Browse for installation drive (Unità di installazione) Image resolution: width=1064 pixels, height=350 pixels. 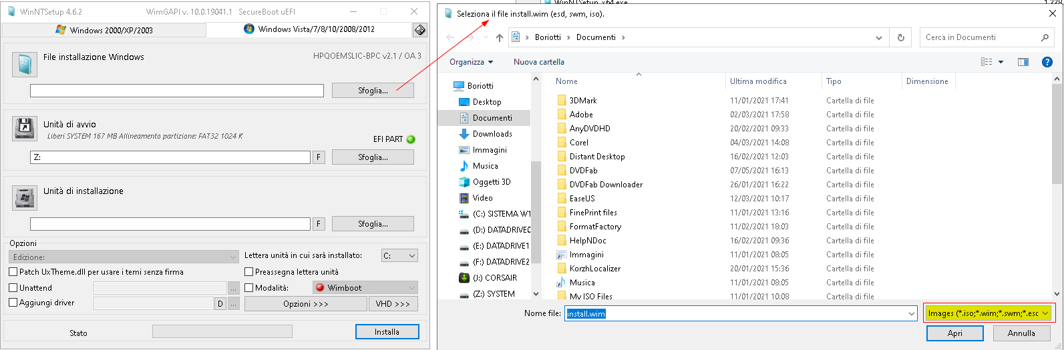click(373, 224)
